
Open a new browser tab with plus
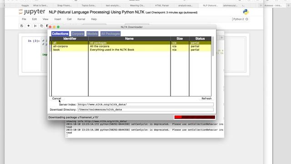[x=261, y=5]
